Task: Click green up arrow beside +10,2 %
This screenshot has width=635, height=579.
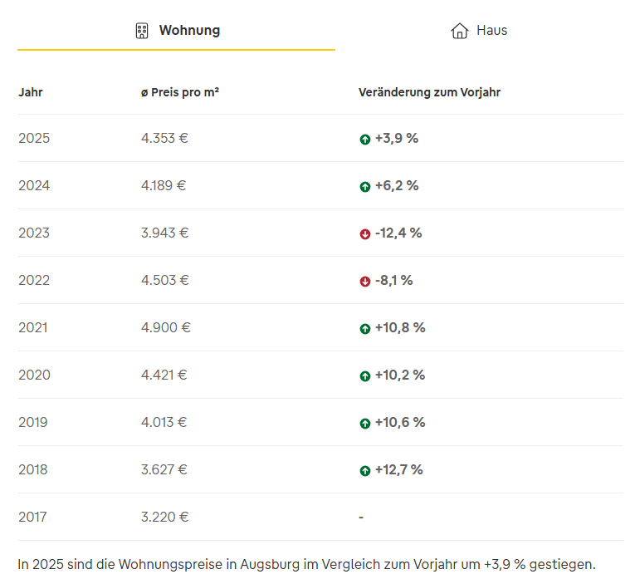Action: 364,376
